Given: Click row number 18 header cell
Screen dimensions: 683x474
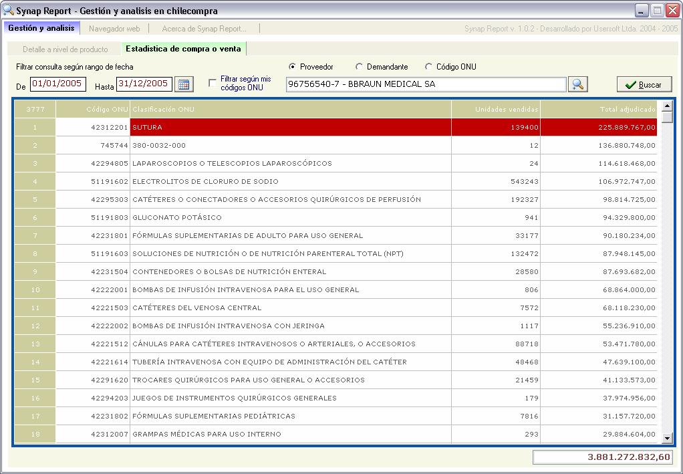Looking at the screenshot, I should [35, 435].
